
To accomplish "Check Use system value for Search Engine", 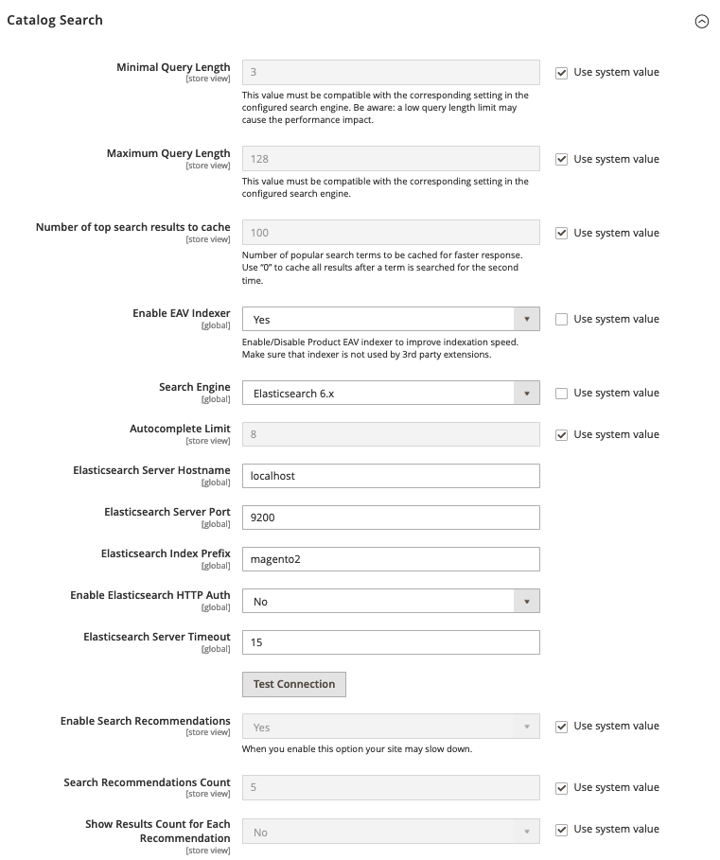I will pyautogui.click(x=561, y=394).
